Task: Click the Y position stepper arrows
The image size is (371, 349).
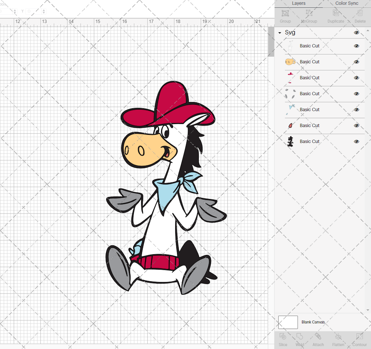Action: pos(44,11)
